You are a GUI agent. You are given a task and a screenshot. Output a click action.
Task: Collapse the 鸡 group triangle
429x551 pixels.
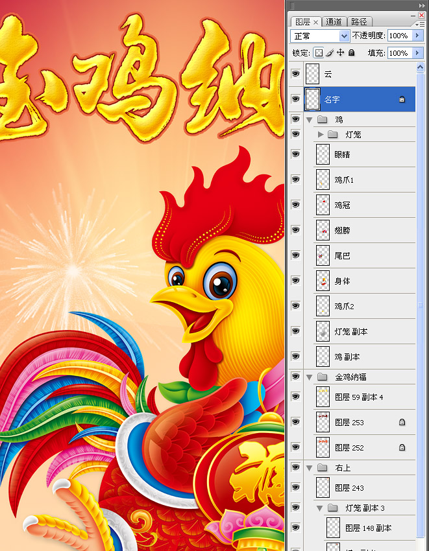[310, 120]
